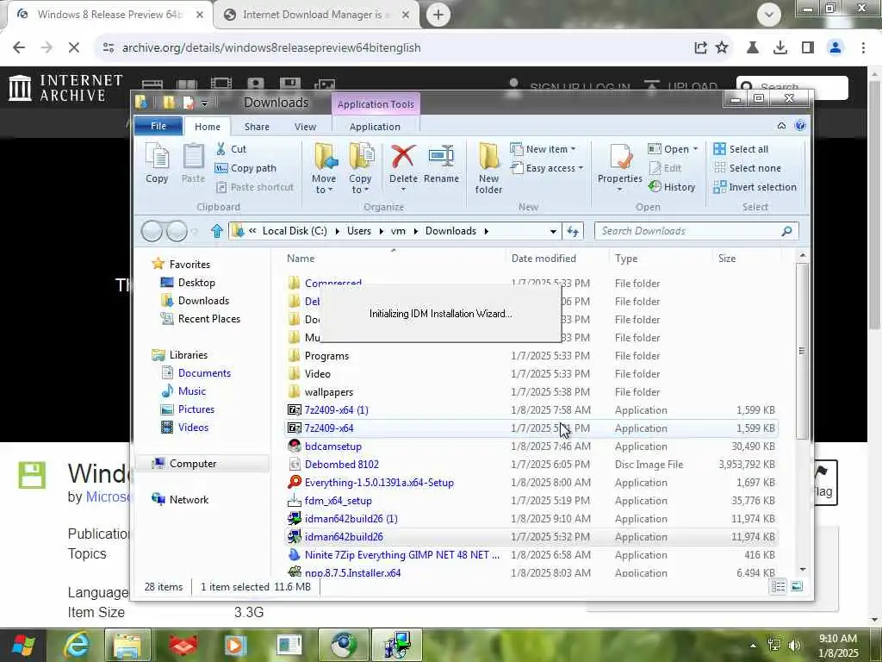Select the Debombed 8102 disc image
Viewport: 882px width, 662px height.
(341, 465)
